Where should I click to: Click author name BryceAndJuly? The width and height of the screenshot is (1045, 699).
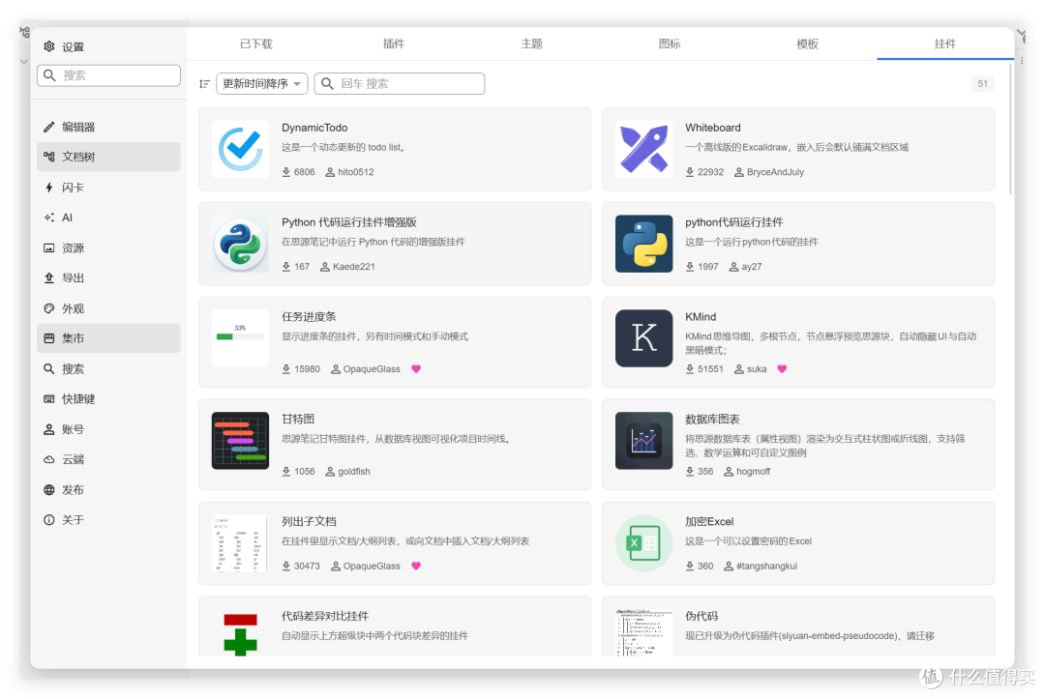tap(775, 172)
